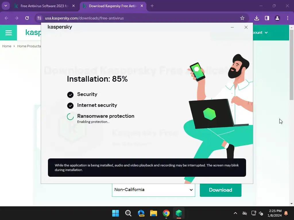This screenshot has width=294, height=220.
Task: Click Home breadcrumb link
Action: click(x=7, y=46)
